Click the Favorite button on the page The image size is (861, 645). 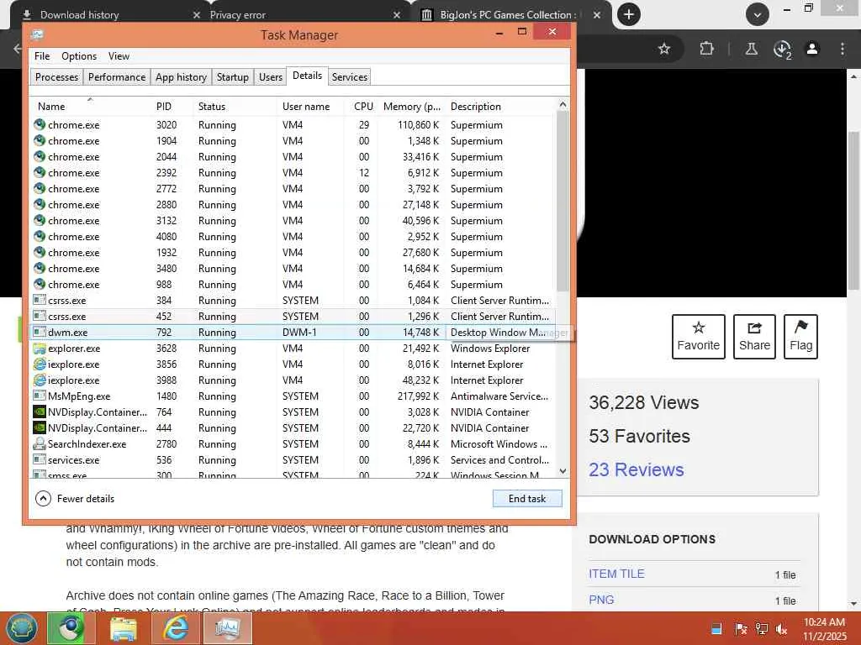[698, 336]
